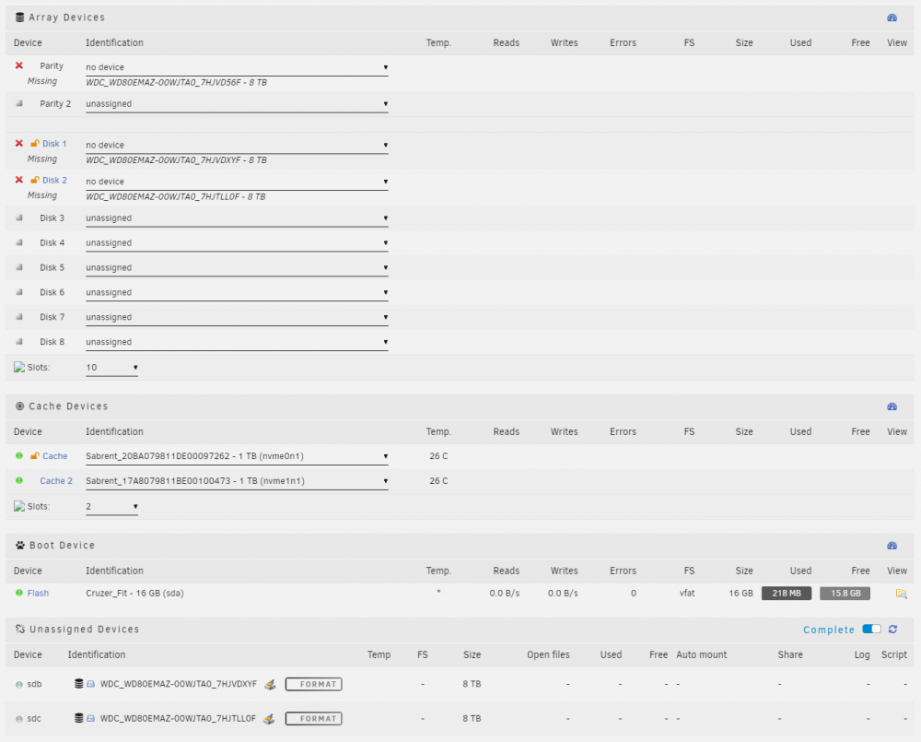Image resolution: width=921 pixels, height=742 pixels.
Task: Open the Disk 7 unassigned dropdown
Action: [x=237, y=317]
